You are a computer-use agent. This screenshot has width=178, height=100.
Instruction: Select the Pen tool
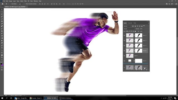(x=2, y=45)
